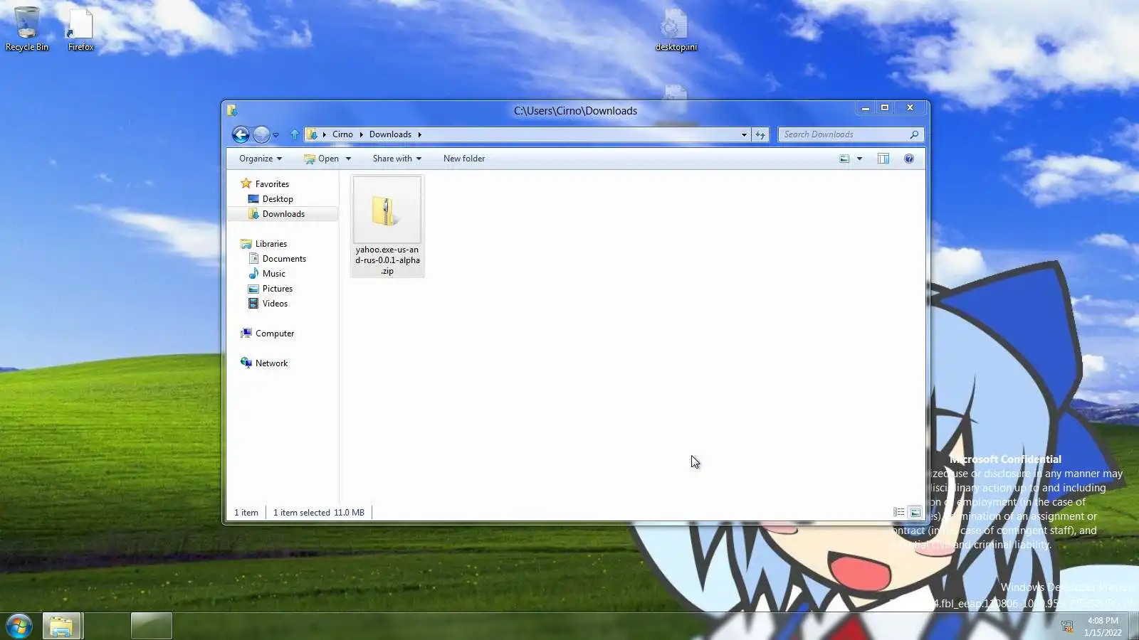Screen dimensions: 1139x640
Task: Toggle the preview pane
Action: pyautogui.click(x=883, y=159)
